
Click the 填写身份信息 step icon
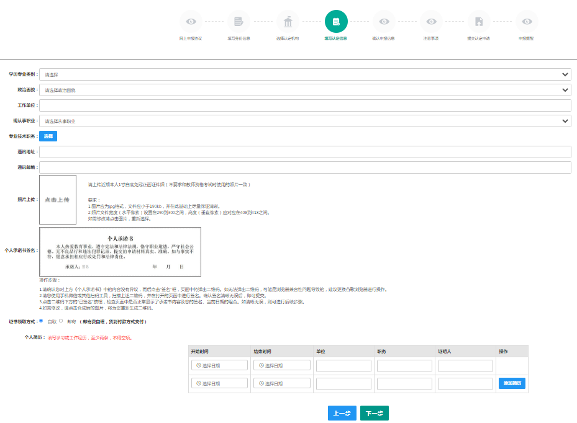click(x=239, y=22)
